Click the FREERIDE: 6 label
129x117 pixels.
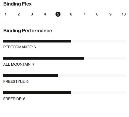coord(14,99)
